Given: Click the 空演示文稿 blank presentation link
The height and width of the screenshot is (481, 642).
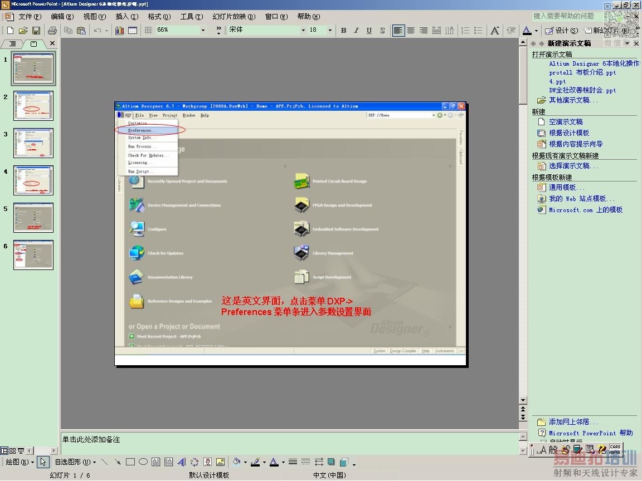Looking at the screenshot, I should pyautogui.click(x=566, y=122).
